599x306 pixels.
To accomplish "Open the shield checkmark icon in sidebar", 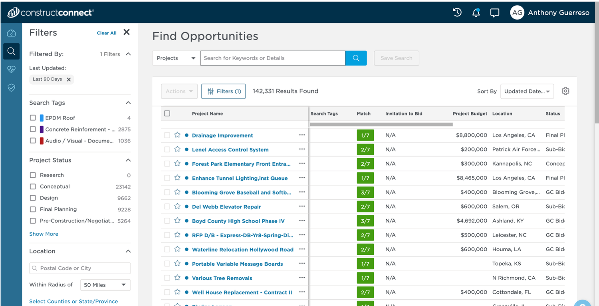I will (x=11, y=87).
